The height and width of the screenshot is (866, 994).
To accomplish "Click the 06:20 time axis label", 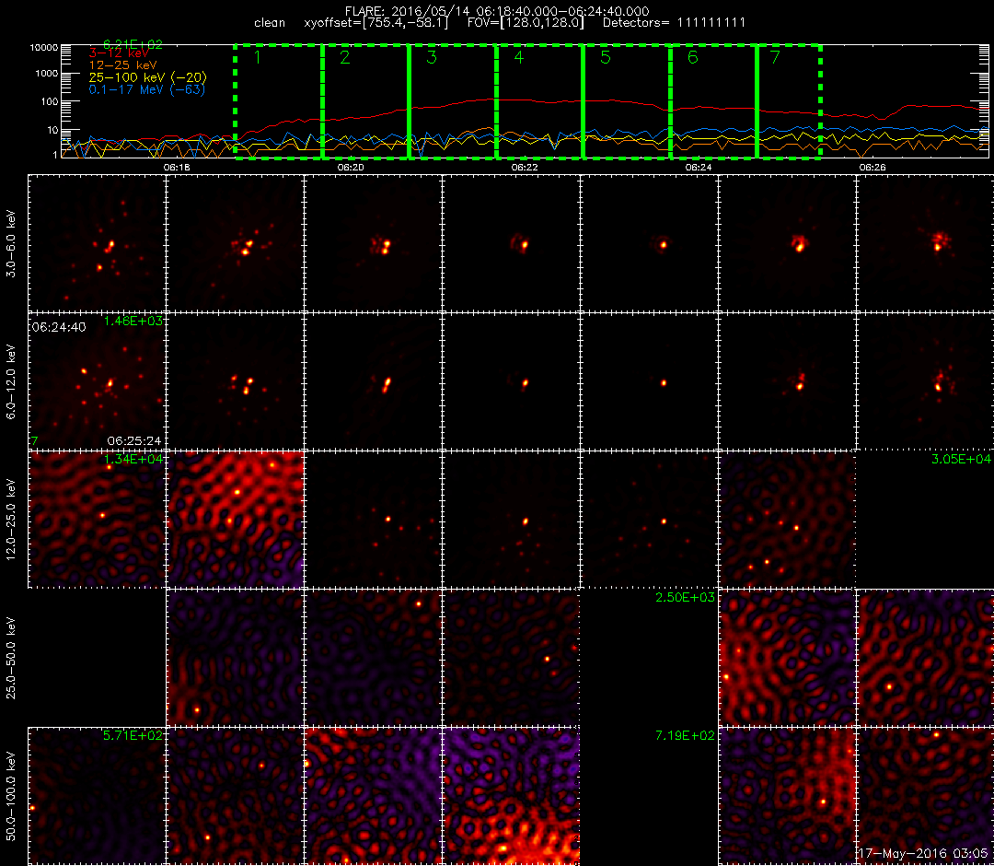I will coord(350,167).
